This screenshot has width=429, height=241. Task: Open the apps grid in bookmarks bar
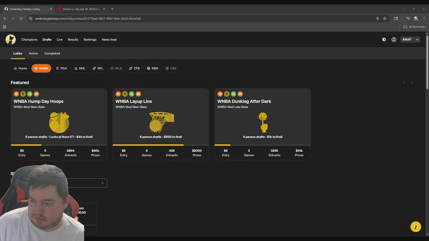pos(4,27)
